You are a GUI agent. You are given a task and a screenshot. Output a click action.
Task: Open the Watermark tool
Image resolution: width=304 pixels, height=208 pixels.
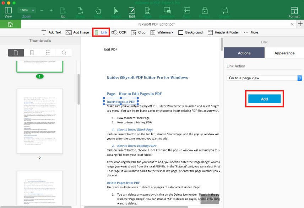(162, 32)
